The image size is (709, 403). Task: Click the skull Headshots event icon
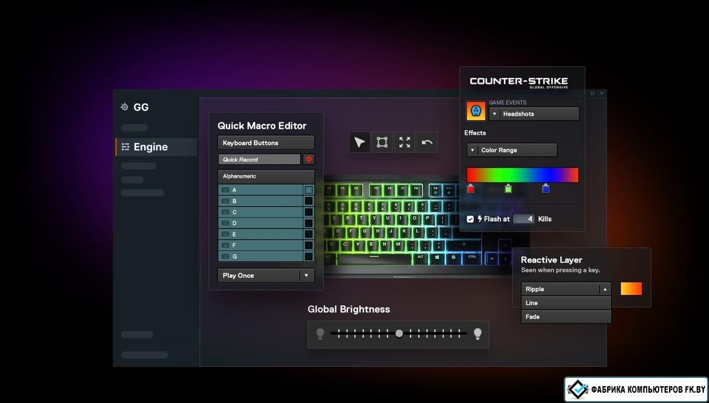coord(476,111)
